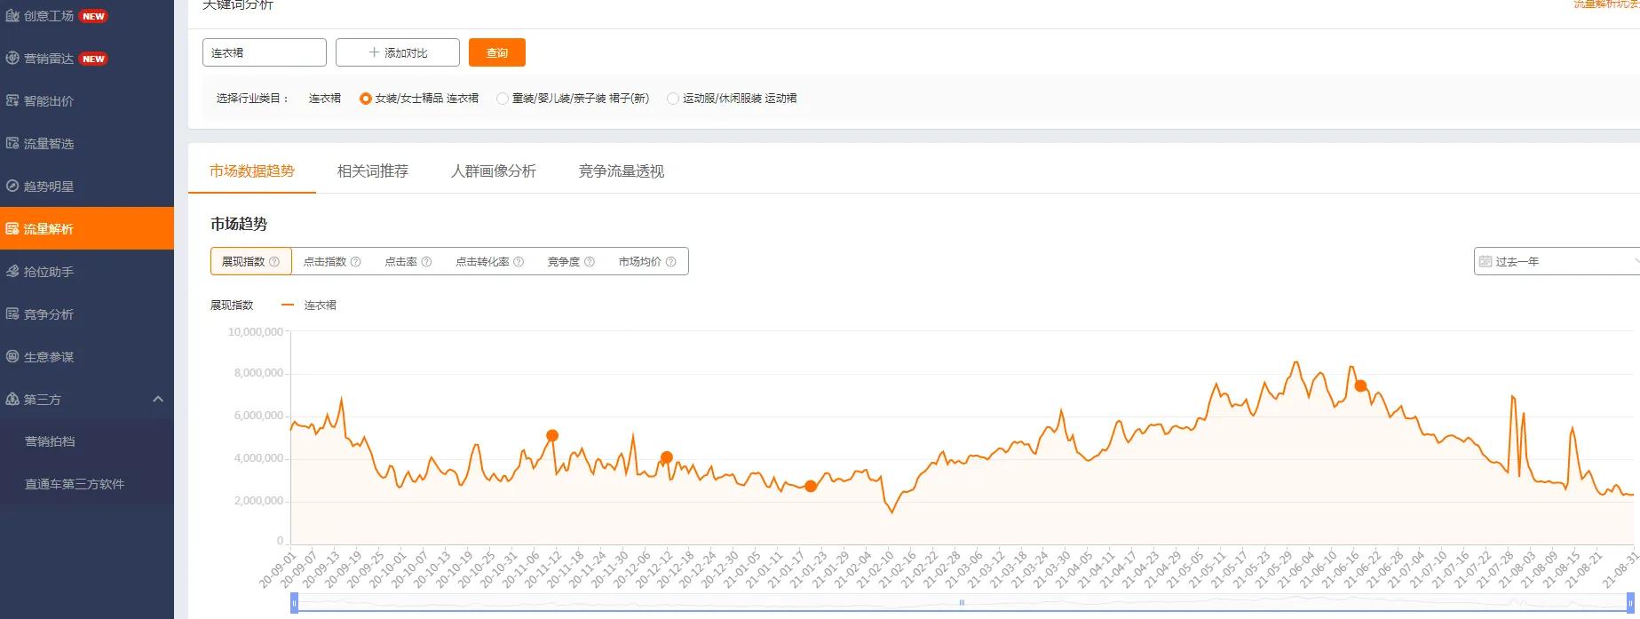The height and width of the screenshot is (619, 1640).
Task: Click help icon next to 竞争度
Action: [x=590, y=262]
